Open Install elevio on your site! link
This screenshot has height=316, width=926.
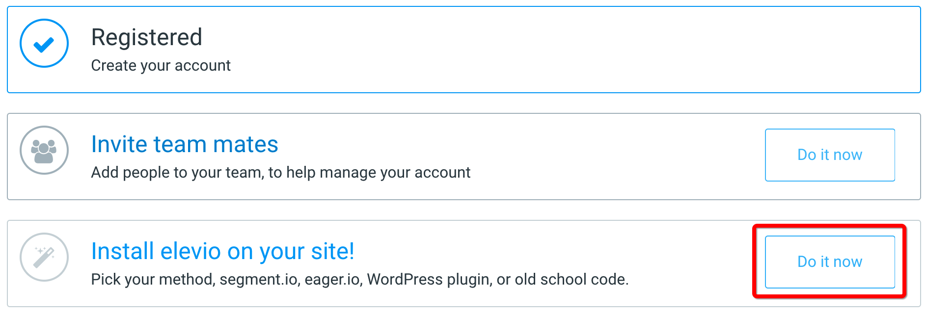click(x=222, y=251)
